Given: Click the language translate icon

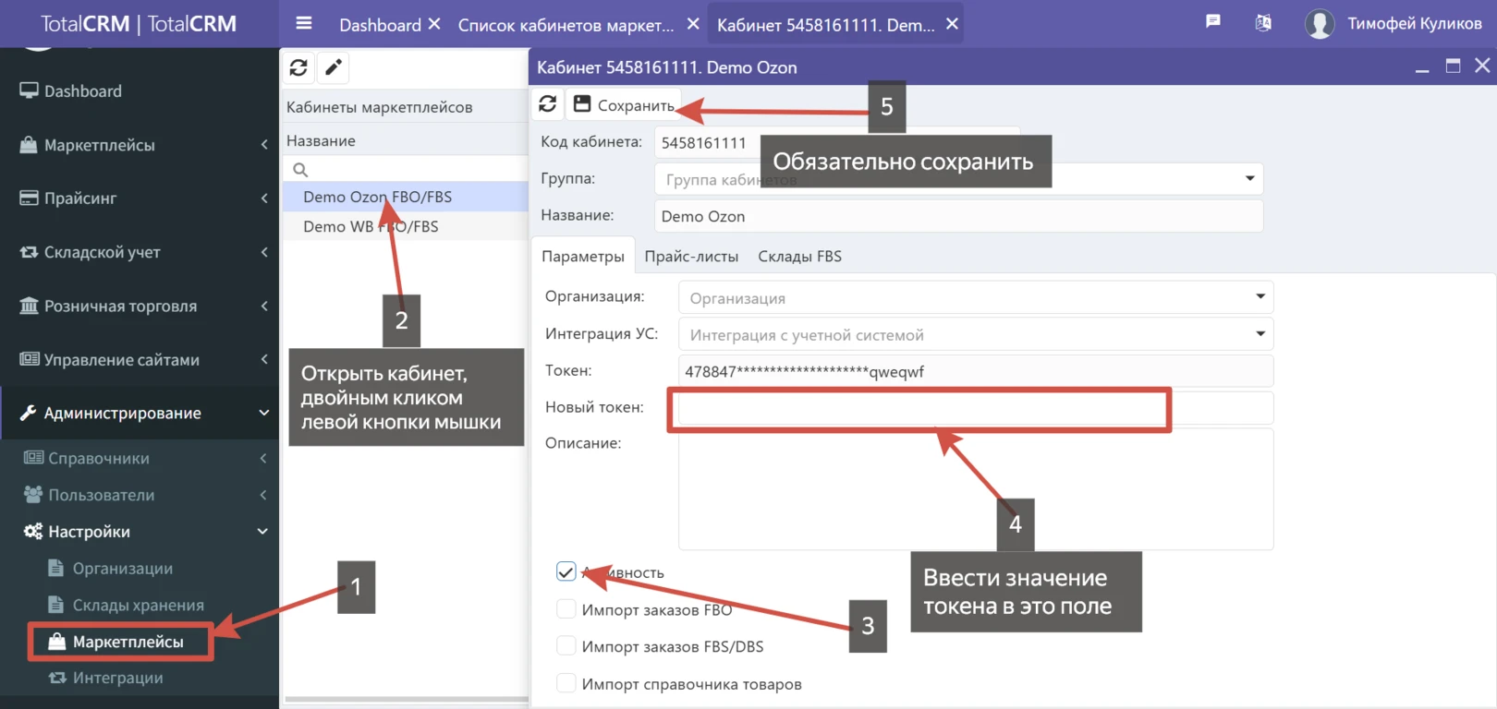Looking at the screenshot, I should pos(1263,23).
